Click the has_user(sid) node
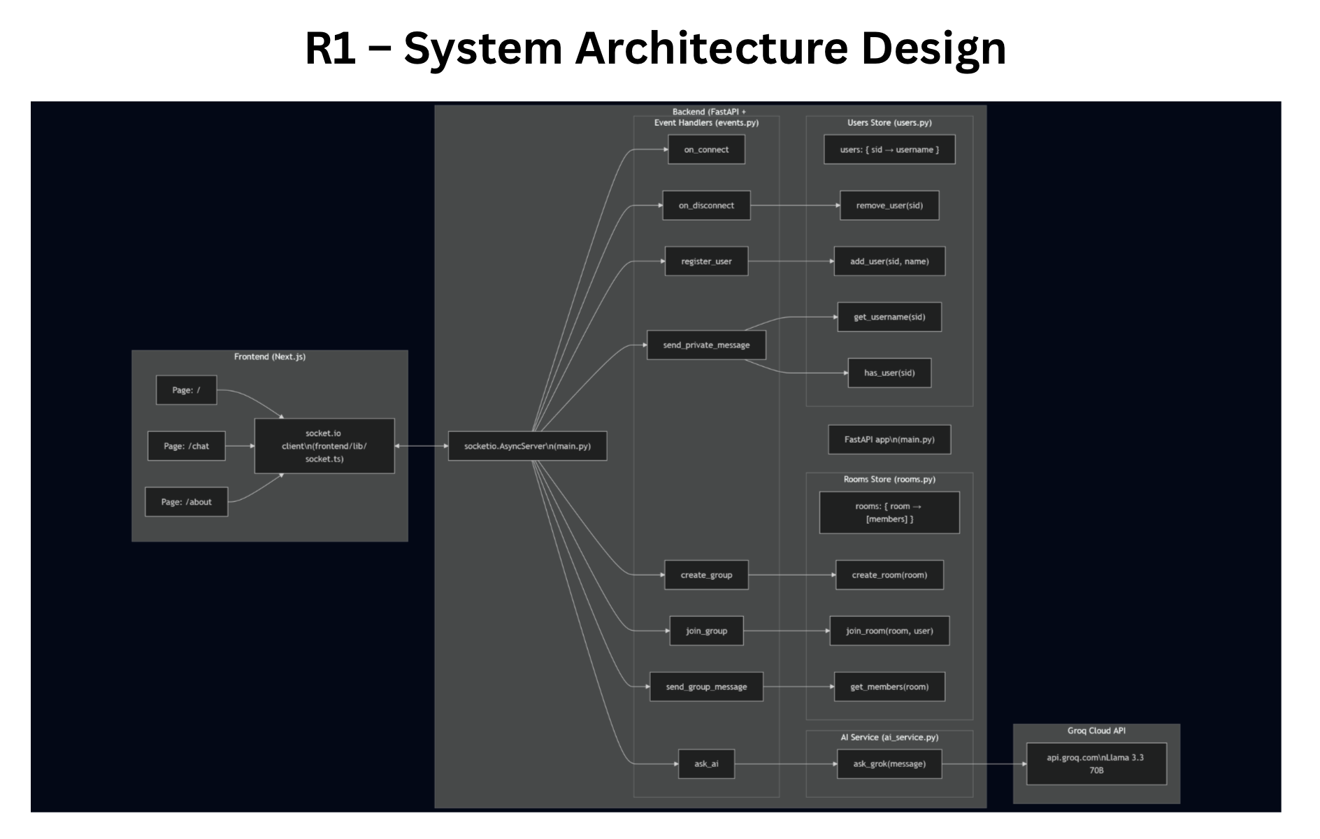Screen dimensions: 1320x839 click(889, 373)
